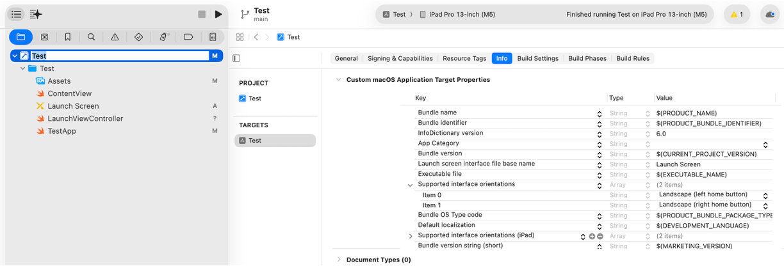Open the Report navigator
Screen dimensions: 784x266
pos(213,37)
